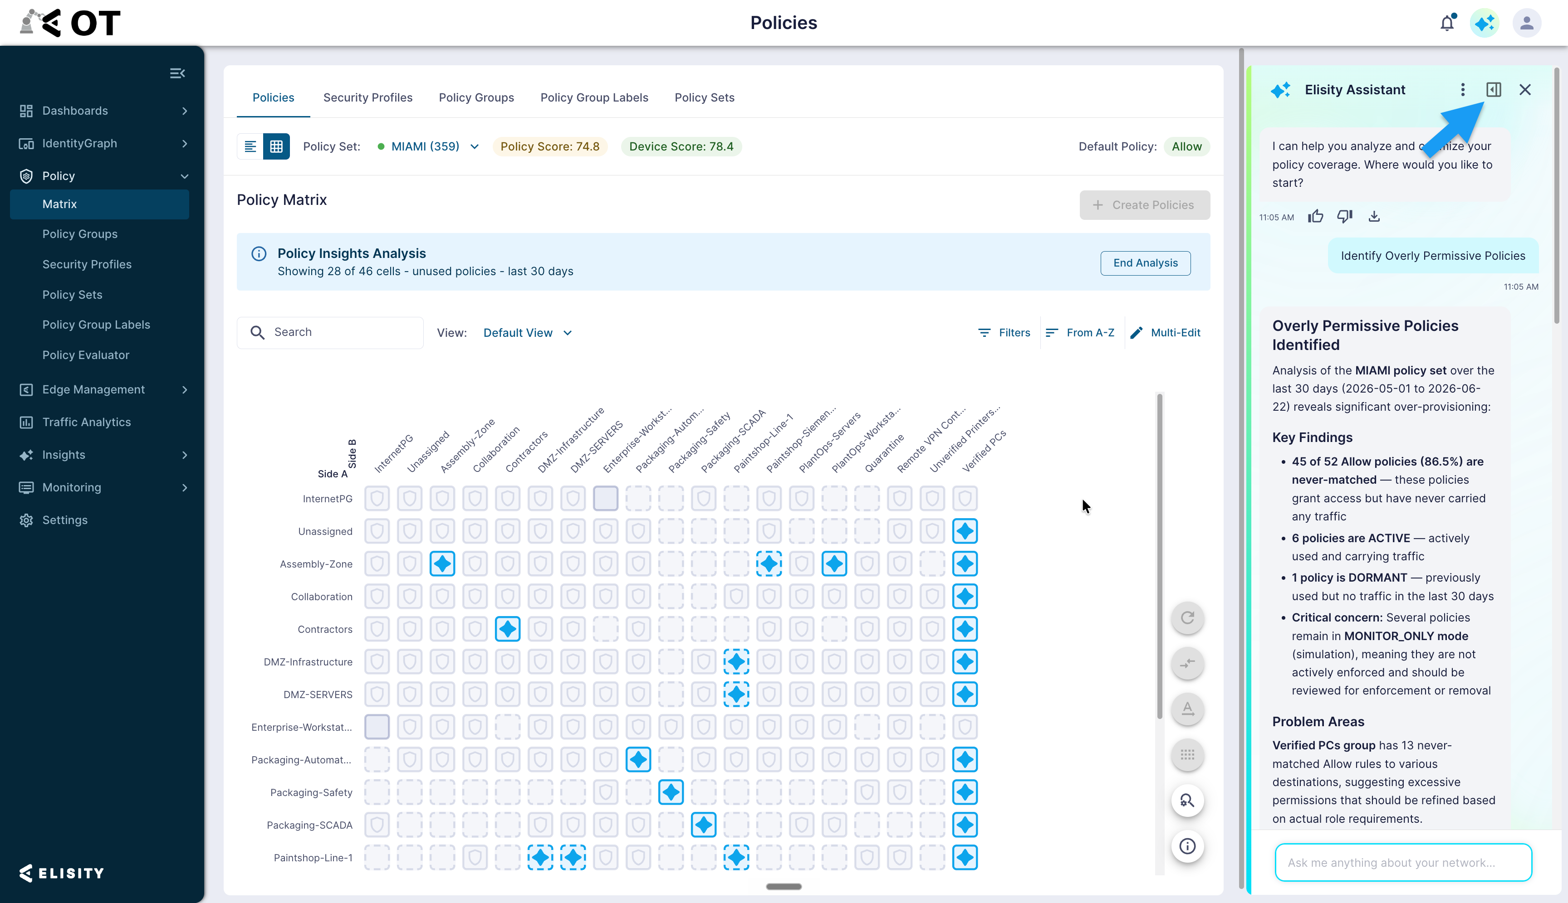Click the Elisity Assistant sparkle icon in header
Viewport: 1568px width, 903px height.
pos(1484,23)
